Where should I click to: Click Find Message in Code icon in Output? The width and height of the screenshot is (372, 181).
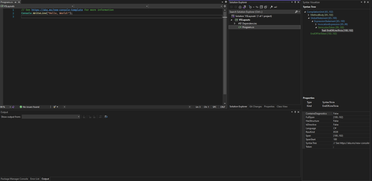[84, 117]
